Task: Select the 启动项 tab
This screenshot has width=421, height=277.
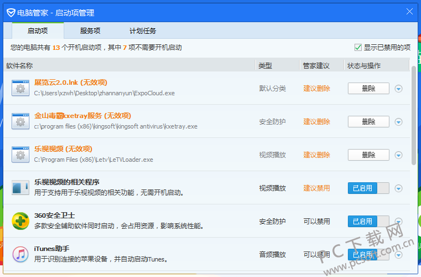Action: (x=38, y=30)
